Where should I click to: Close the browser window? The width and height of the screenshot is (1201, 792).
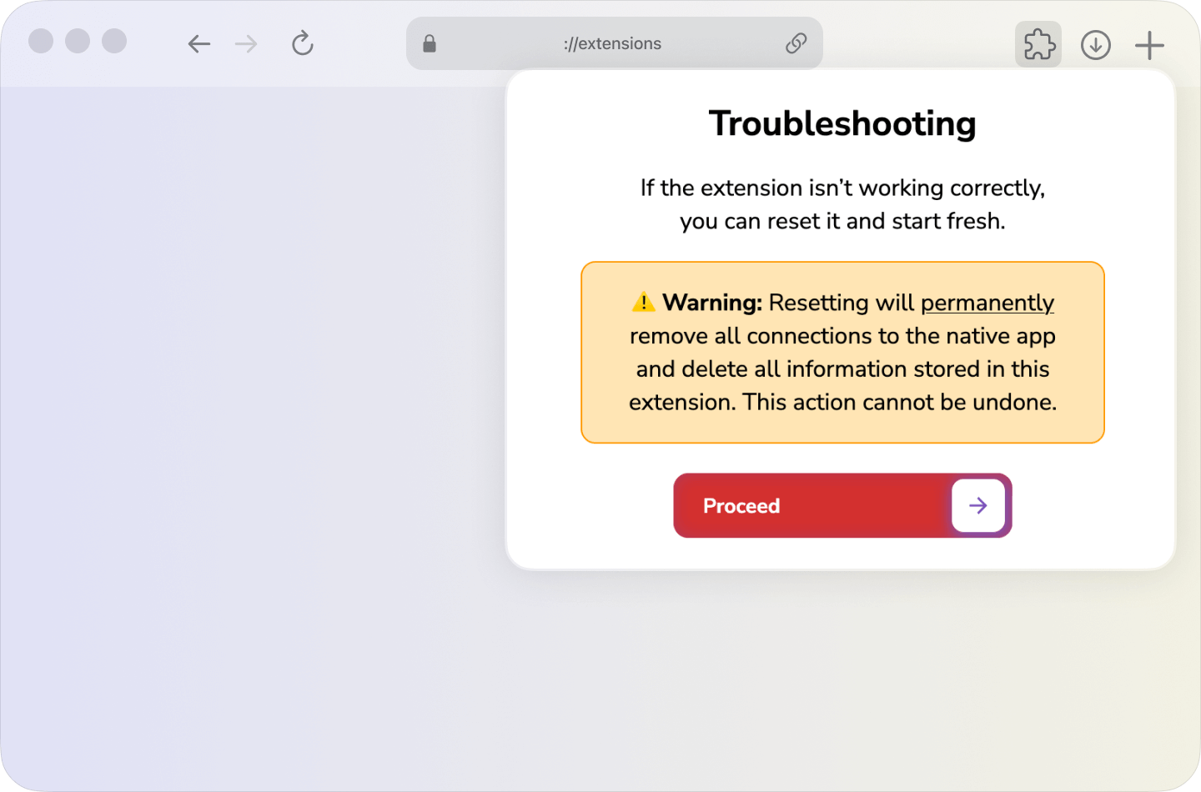tap(40, 40)
